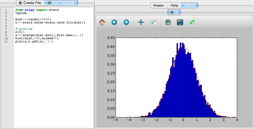The width and height of the screenshot is (254, 129).
Task: Save the figure with floppy icon
Action: coord(180,22)
